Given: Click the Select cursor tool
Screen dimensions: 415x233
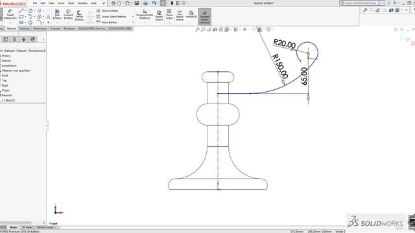Looking at the screenshot, I should pos(163,3).
